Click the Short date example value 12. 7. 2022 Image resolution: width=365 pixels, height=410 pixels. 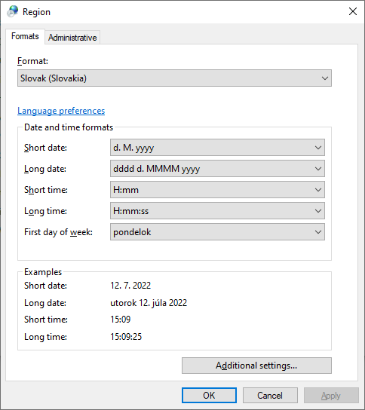[x=130, y=286]
